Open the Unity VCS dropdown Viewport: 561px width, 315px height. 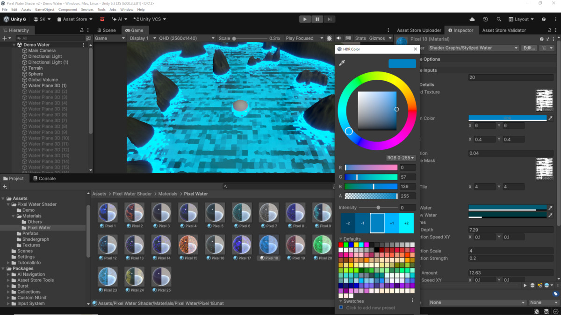pos(150,19)
